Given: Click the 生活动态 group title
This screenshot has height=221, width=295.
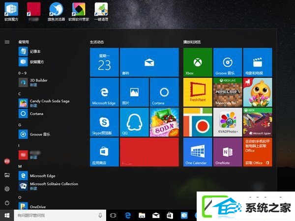Looking at the screenshot, I should 97,42.
